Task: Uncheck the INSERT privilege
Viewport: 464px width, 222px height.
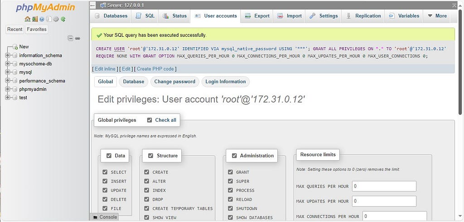Action: coord(105,181)
